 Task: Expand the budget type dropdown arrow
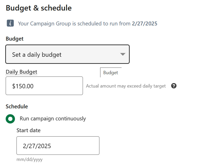pos(123,54)
